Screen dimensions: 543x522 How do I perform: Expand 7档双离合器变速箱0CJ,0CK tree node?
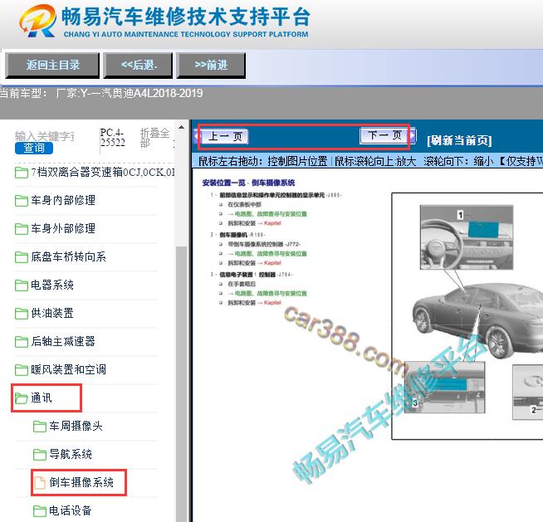tap(102, 172)
